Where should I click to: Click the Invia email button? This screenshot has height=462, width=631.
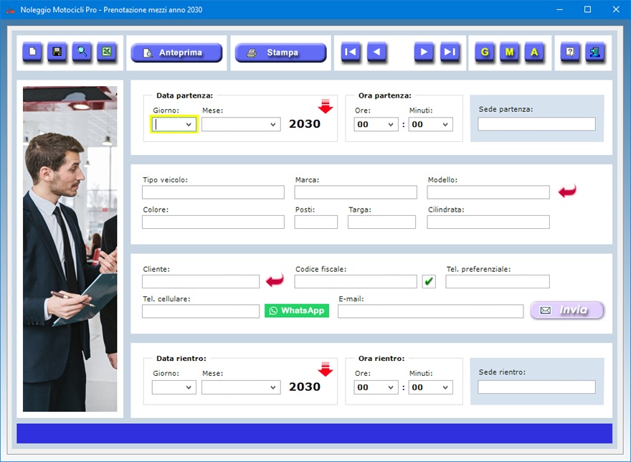pos(567,310)
